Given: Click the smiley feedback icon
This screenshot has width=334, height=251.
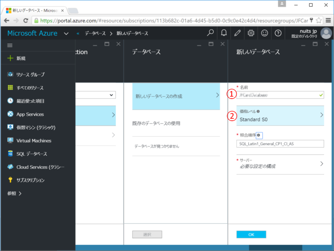Looking at the screenshot, I should coord(265,33).
